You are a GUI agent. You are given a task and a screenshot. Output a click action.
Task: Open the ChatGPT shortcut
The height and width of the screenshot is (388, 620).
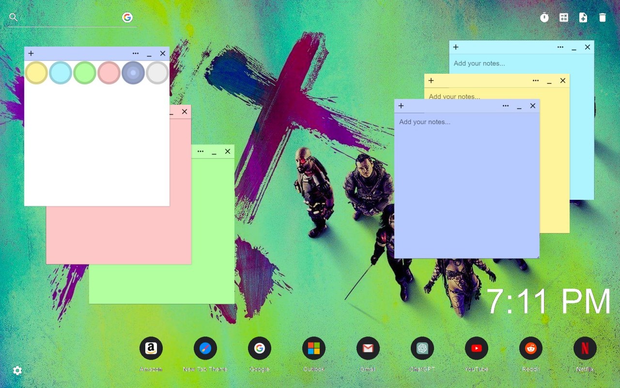click(x=422, y=348)
